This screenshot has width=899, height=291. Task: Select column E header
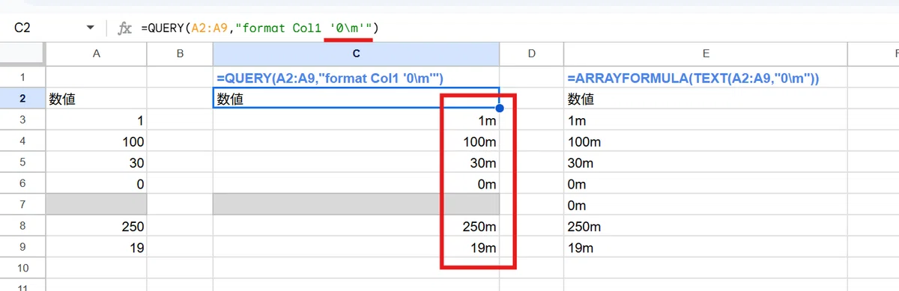[x=706, y=54]
